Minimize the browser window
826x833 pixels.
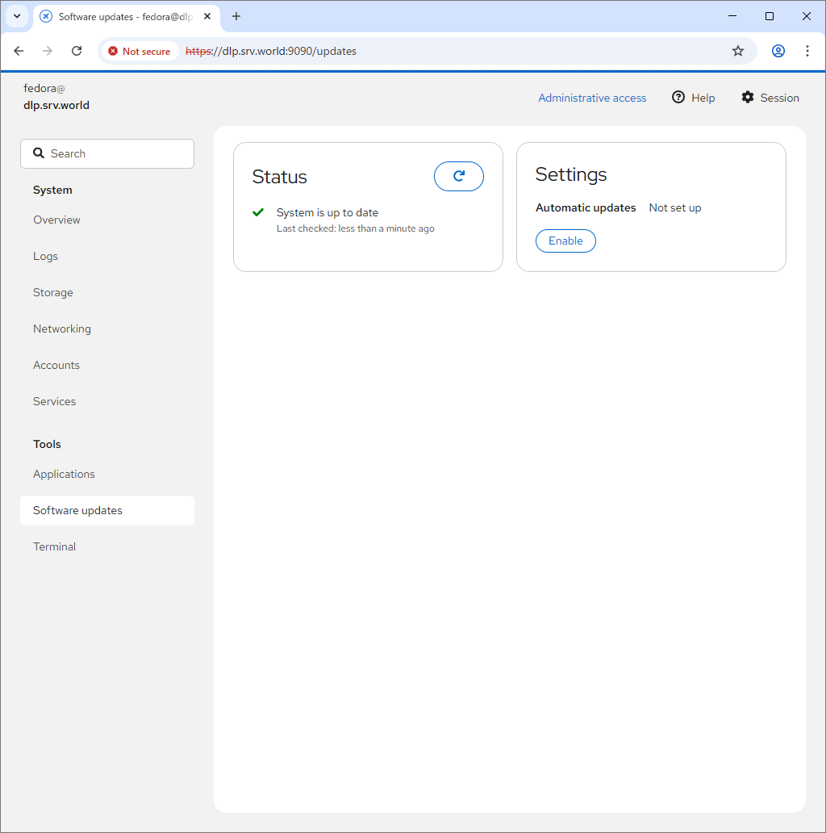coord(732,16)
